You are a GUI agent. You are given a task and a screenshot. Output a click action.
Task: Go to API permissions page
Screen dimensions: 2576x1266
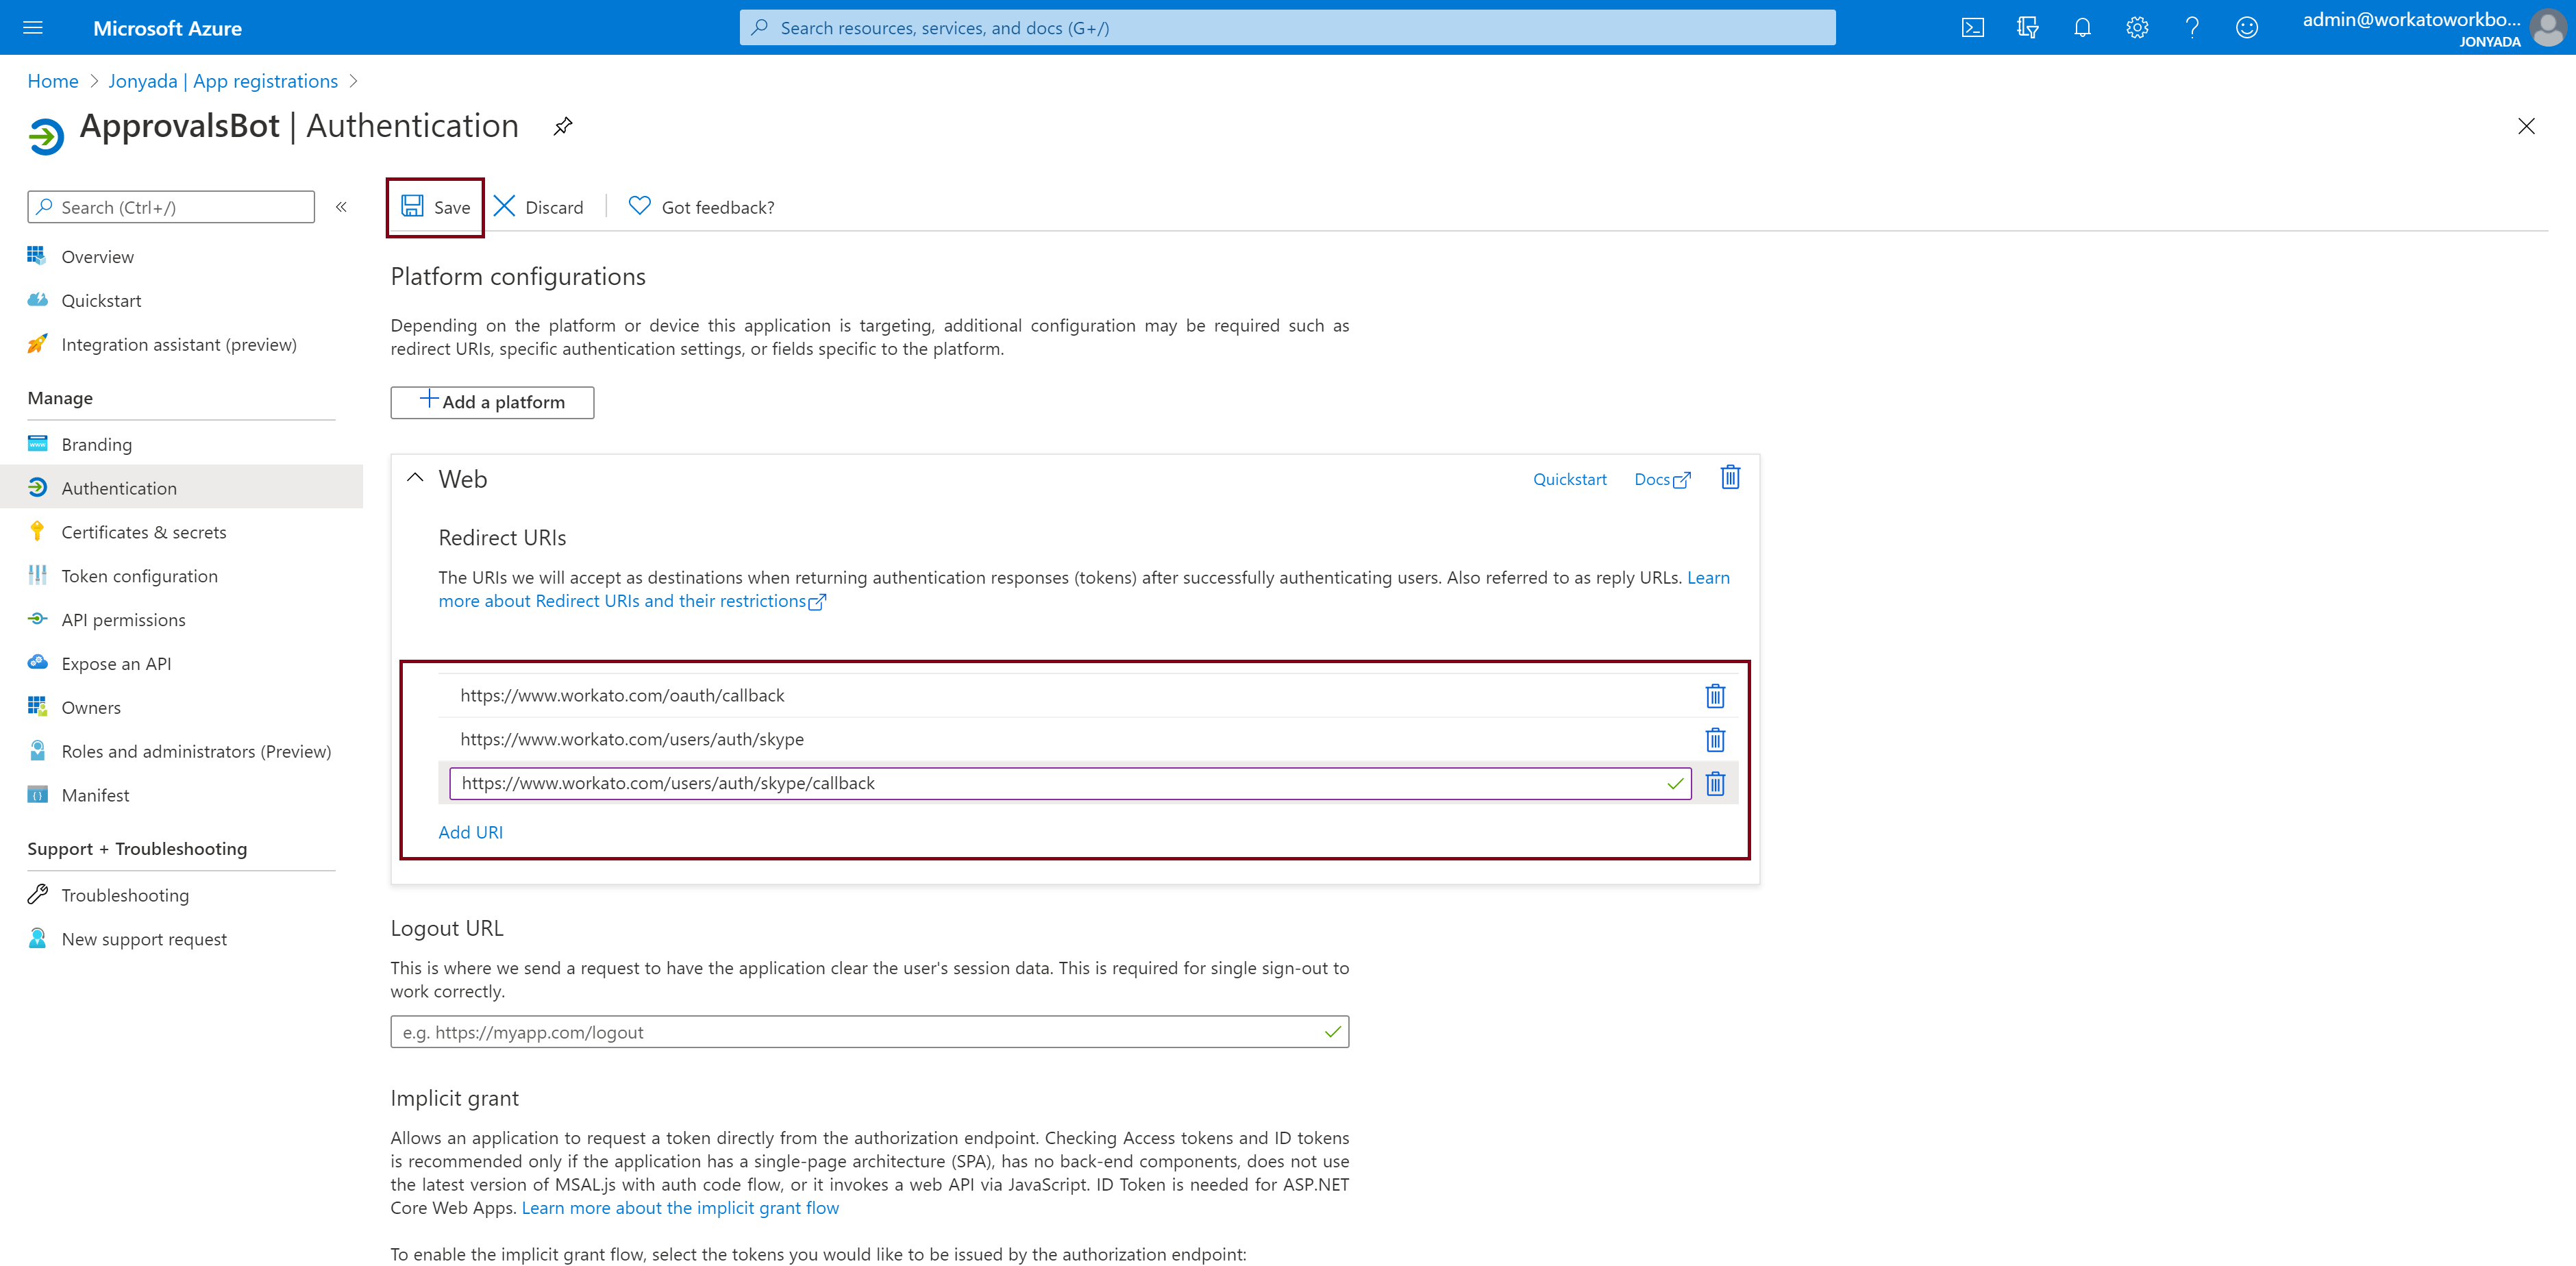click(x=123, y=620)
